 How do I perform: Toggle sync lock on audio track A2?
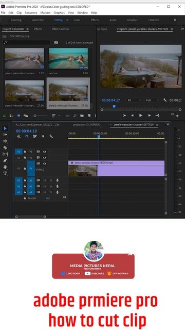click(x=38, y=186)
